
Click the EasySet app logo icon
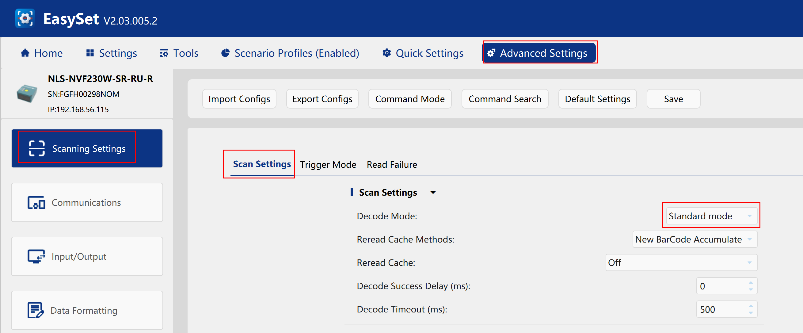pos(25,18)
